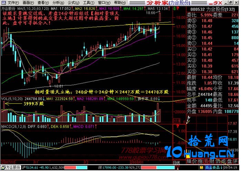Image resolution: width=241 pixels, height=172 pixels.
Task: Open the 帮助(H) menu
Action: click(120, 3)
